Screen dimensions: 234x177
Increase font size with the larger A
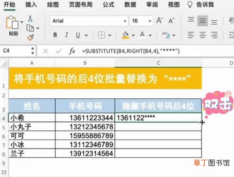click(160, 20)
